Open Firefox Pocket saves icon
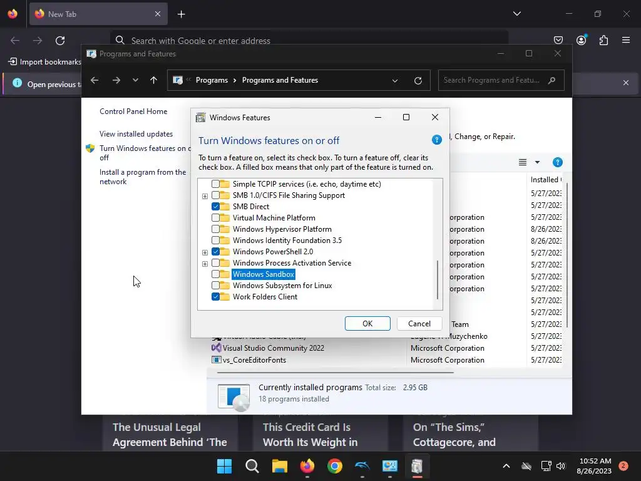Viewport: 641px width, 481px height. coord(558,40)
